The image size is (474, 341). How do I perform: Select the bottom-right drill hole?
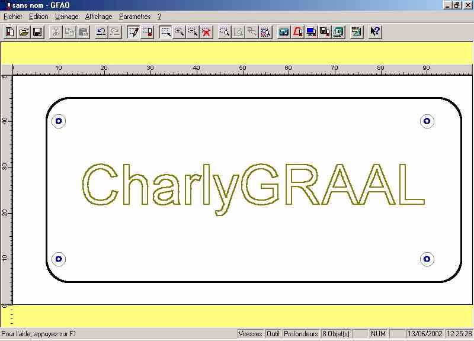427,259
